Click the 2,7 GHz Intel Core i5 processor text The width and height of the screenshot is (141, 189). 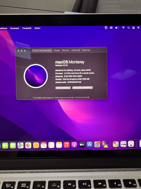tap(79, 73)
